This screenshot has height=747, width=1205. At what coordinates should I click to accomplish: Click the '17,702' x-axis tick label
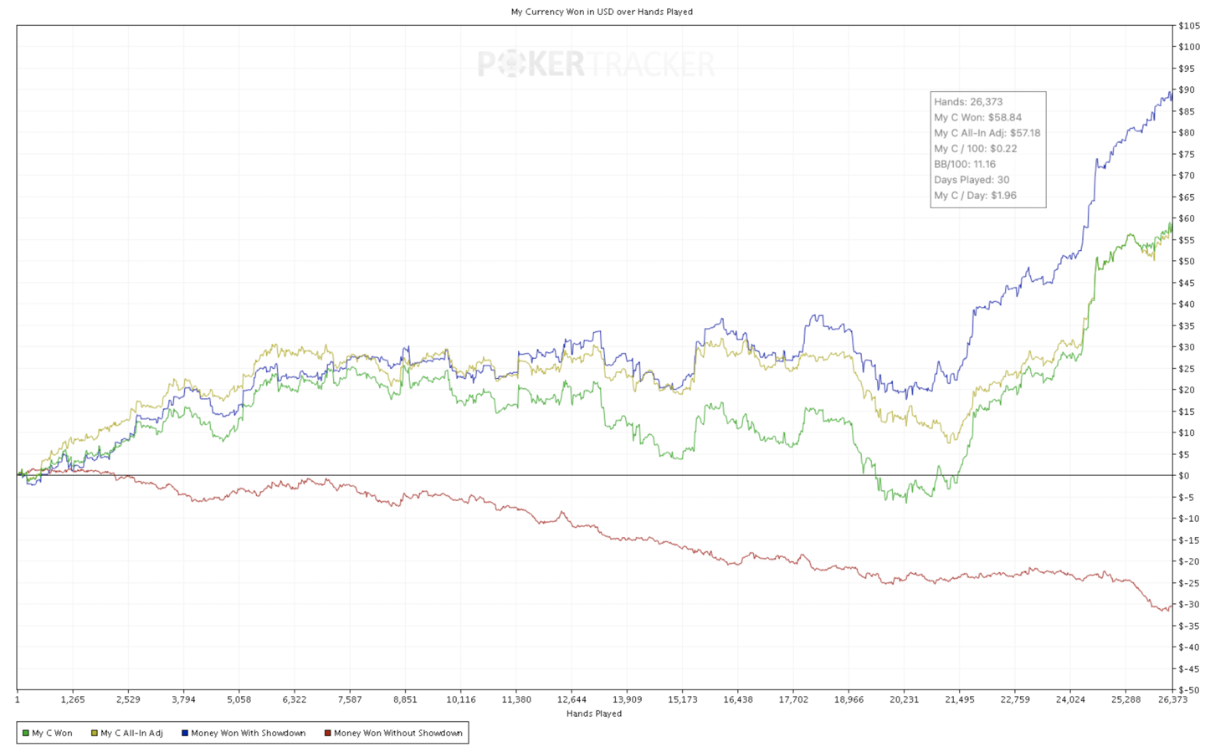tap(793, 699)
